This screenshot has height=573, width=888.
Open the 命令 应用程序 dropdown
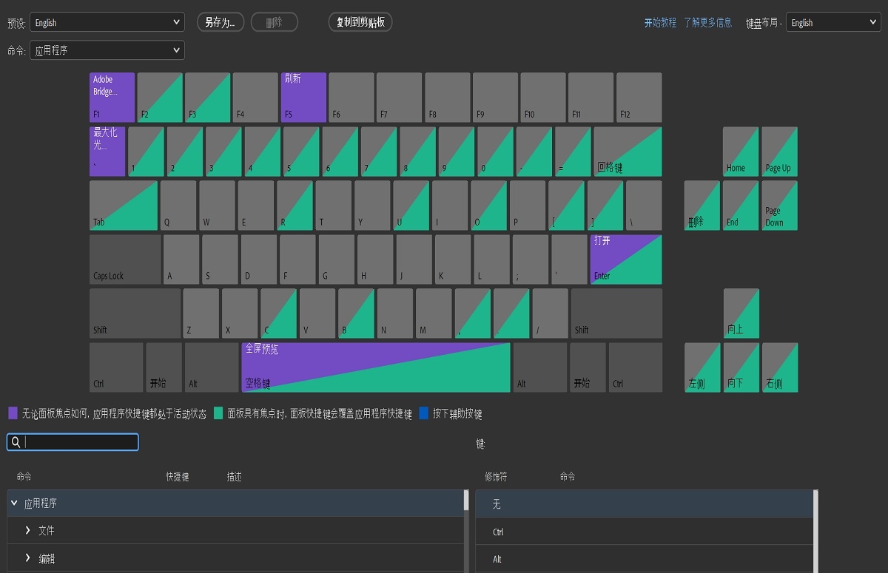[107, 50]
